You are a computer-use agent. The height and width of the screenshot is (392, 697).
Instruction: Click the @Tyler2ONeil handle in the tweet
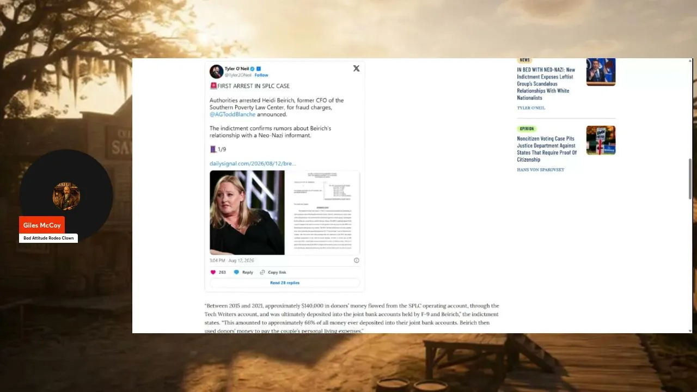point(239,75)
